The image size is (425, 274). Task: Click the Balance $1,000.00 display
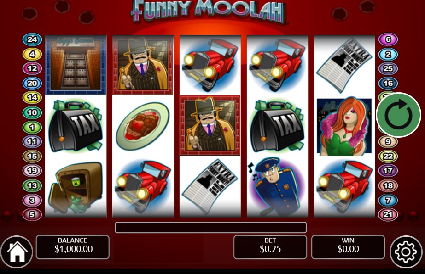pos(73,247)
